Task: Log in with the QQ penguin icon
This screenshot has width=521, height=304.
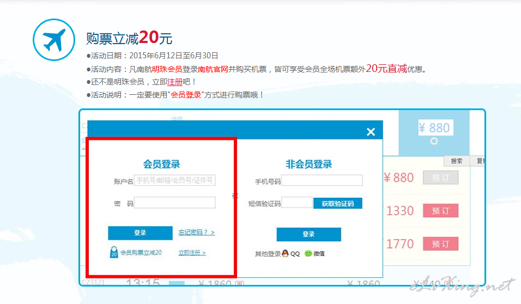Action: 285,253
